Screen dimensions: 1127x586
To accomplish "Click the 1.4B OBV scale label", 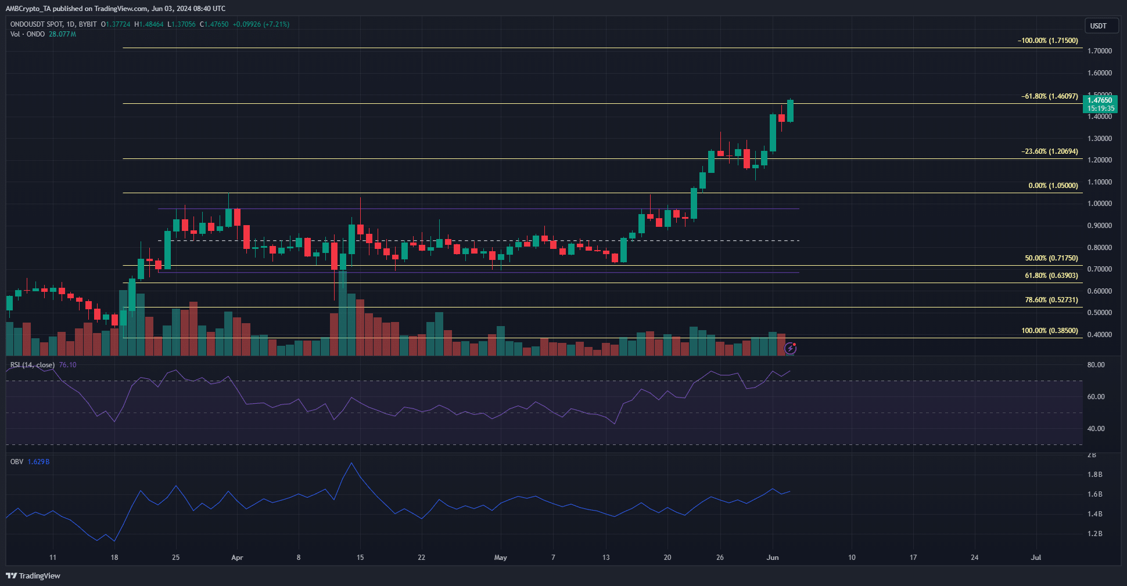I will [x=1095, y=514].
